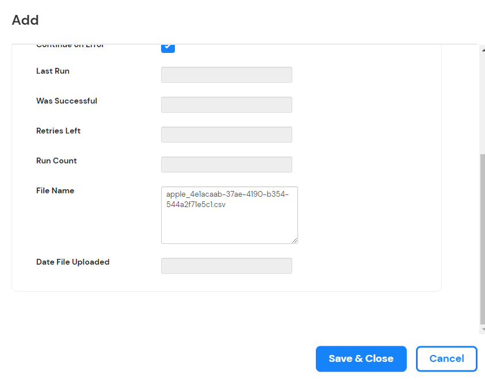Select the Run Count input

click(x=226, y=164)
